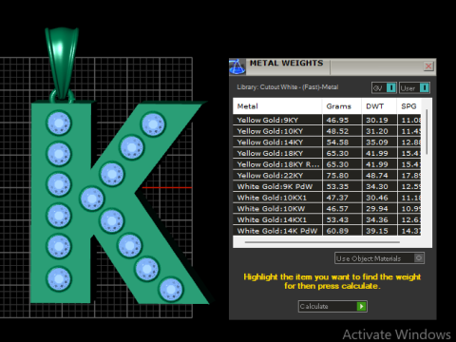Screen dimensions: 456x342
Task: Click the Metal column header
Action: 277,106
